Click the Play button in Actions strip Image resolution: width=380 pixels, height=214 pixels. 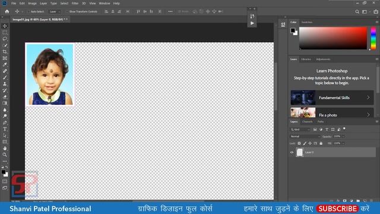[x=252, y=23]
